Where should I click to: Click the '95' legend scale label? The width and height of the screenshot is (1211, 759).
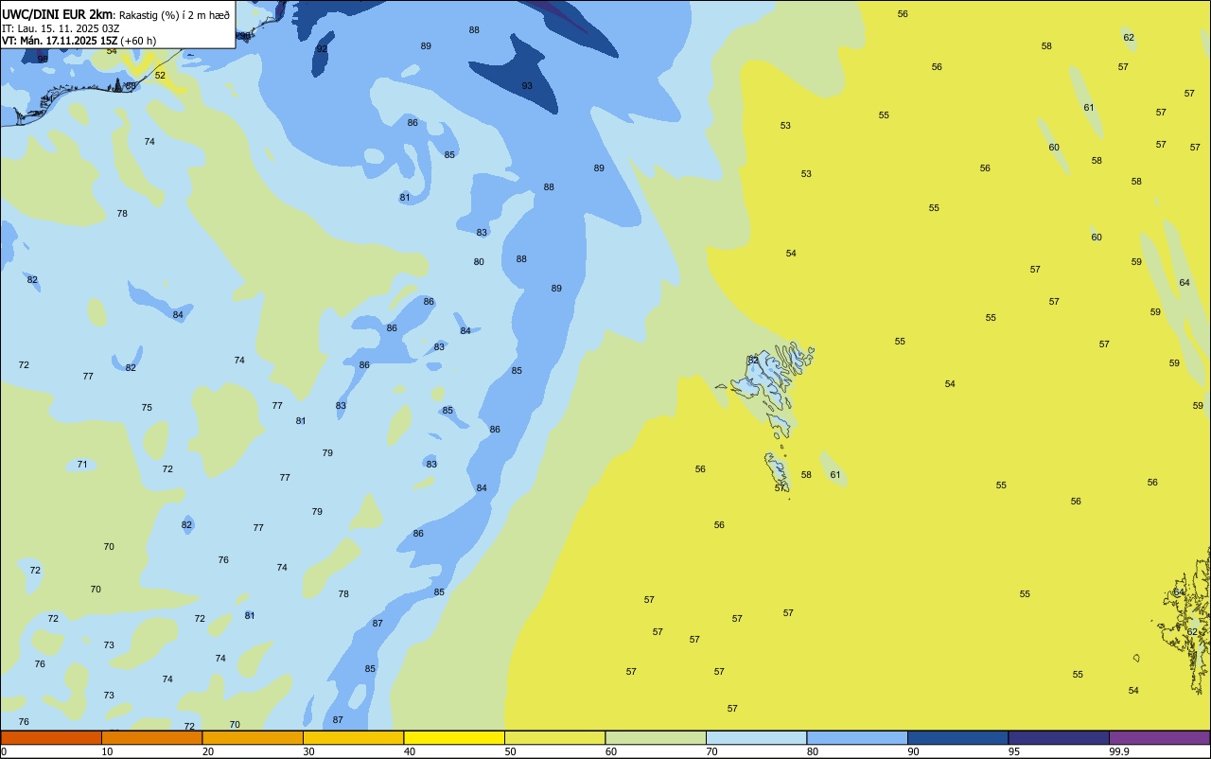pyautogui.click(x=1014, y=751)
